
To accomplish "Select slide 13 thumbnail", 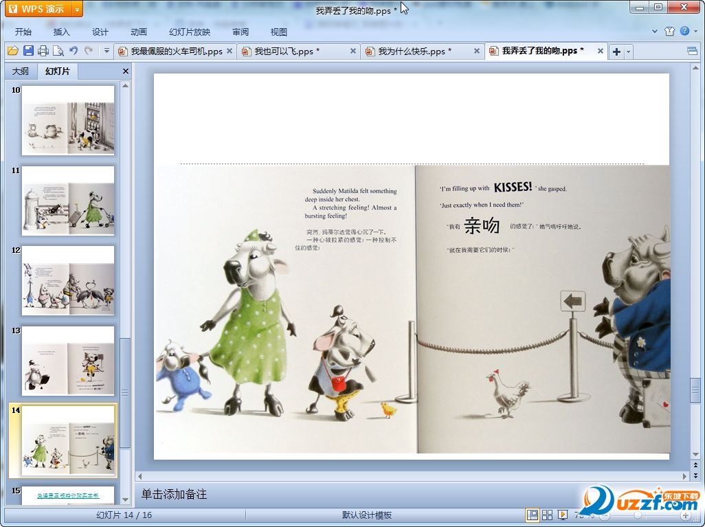I will (x=68, y=361).
